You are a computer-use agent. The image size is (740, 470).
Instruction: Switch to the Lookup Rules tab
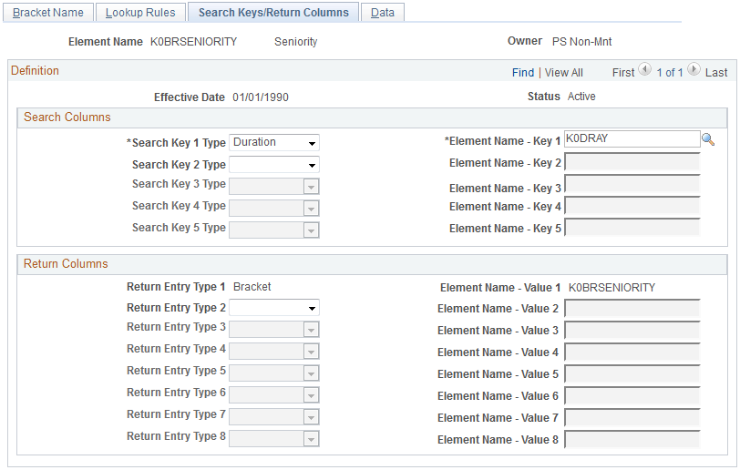click(x=140, y=12)
